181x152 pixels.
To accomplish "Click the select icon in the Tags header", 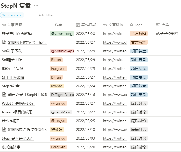I will click(131, 25).
